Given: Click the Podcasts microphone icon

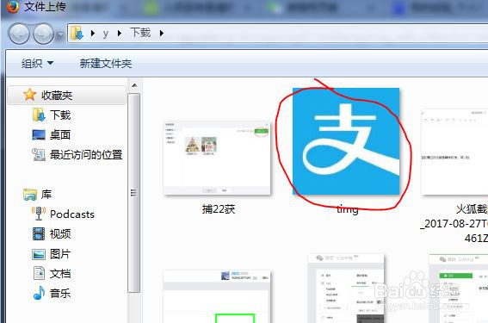Looking at the screenshot, I should pyautogui.click(x=39, y=214).
